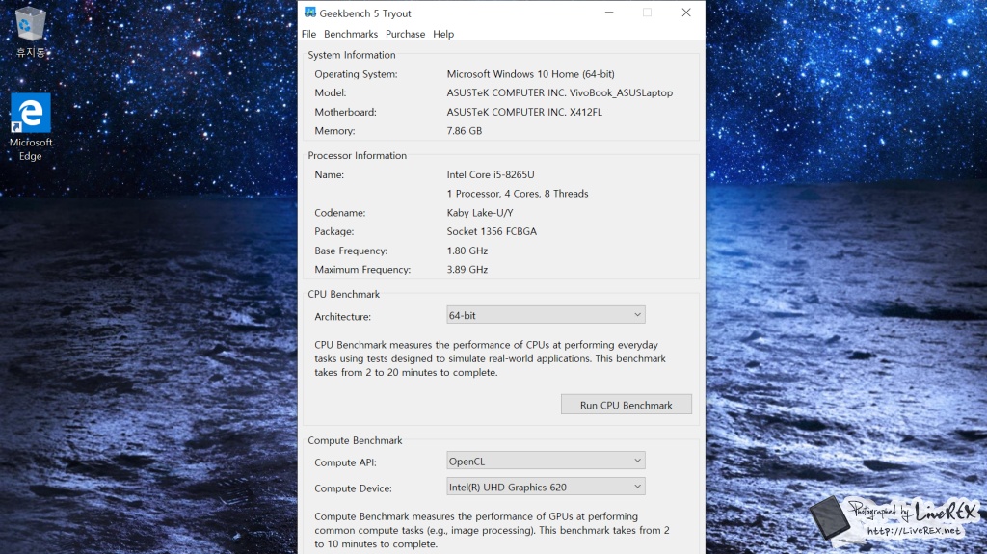Click the Maximize button in the Geekbench title bar
The height and width of the screenshot is (554, 987).
coord(647,13)
